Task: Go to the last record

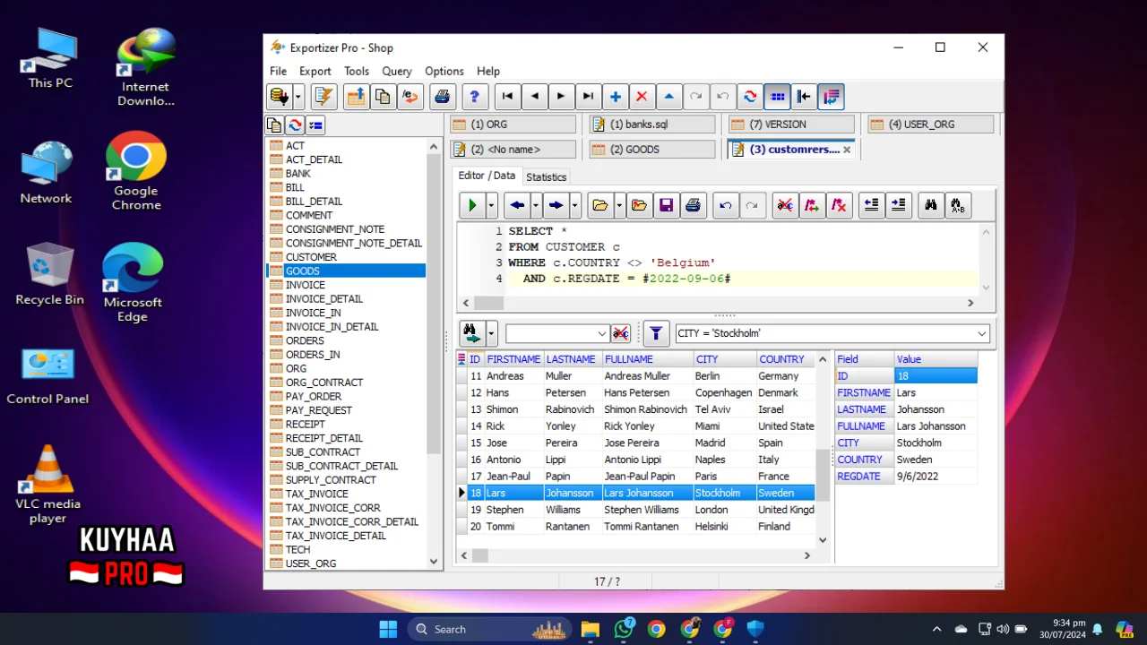Action: [588, 97]
